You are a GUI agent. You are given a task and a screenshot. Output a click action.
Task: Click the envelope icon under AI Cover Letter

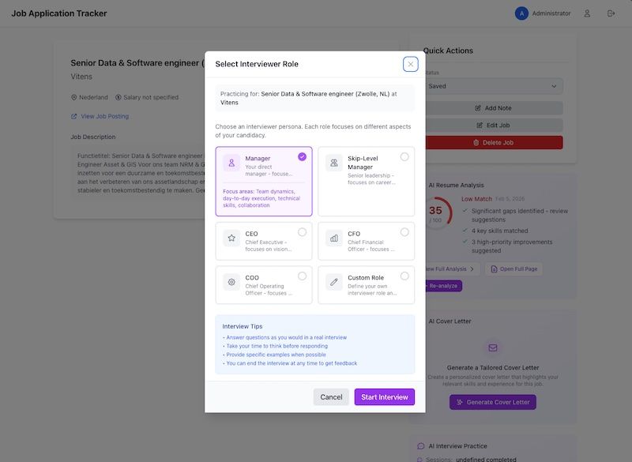(492, 347)
